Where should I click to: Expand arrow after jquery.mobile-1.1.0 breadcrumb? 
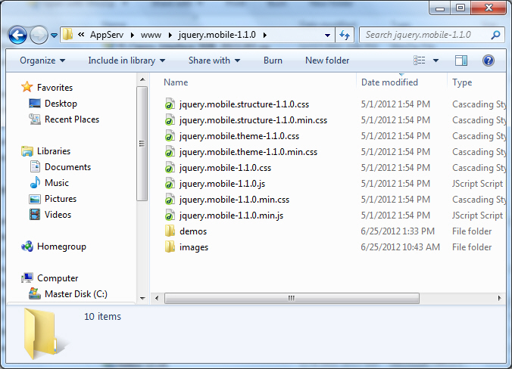(265, 35)
